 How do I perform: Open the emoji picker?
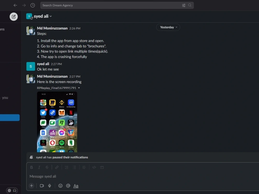coord(60,186)
